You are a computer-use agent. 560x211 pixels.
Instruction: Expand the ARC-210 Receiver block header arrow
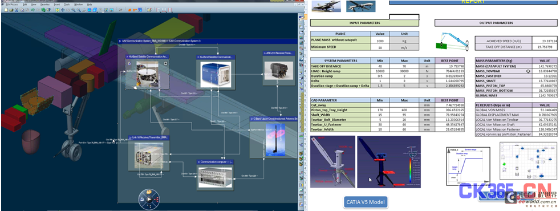(265, 53)
